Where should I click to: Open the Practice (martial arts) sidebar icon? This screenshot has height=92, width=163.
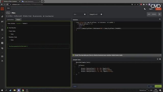(2, 16)
